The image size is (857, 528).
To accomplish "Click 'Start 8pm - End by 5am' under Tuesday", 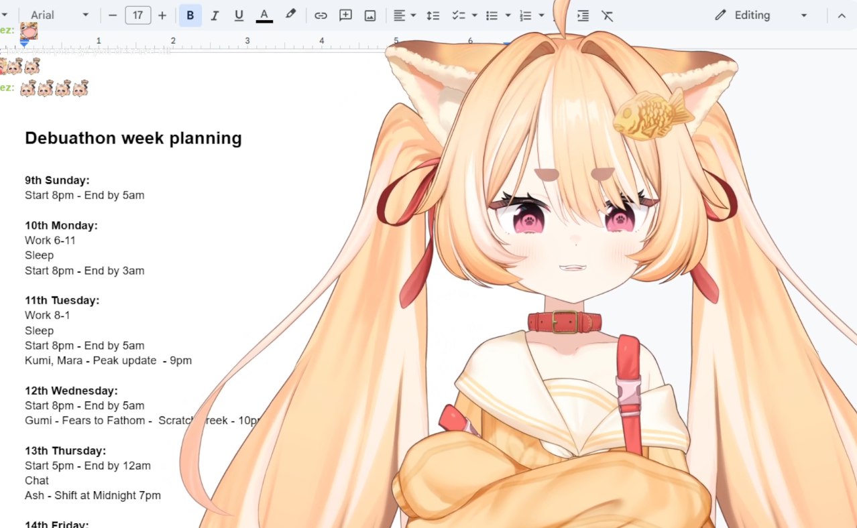I will pos(84,346).
